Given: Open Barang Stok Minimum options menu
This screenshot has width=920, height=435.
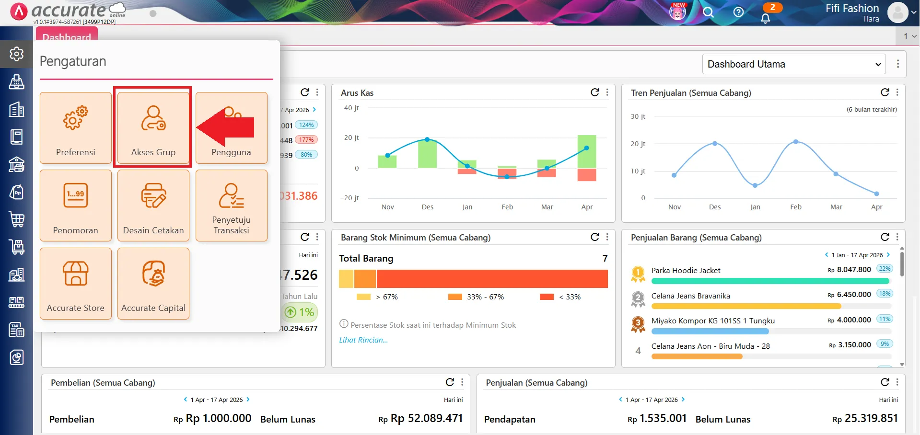Looking at the screenshot, I should [x=607, y=237].
